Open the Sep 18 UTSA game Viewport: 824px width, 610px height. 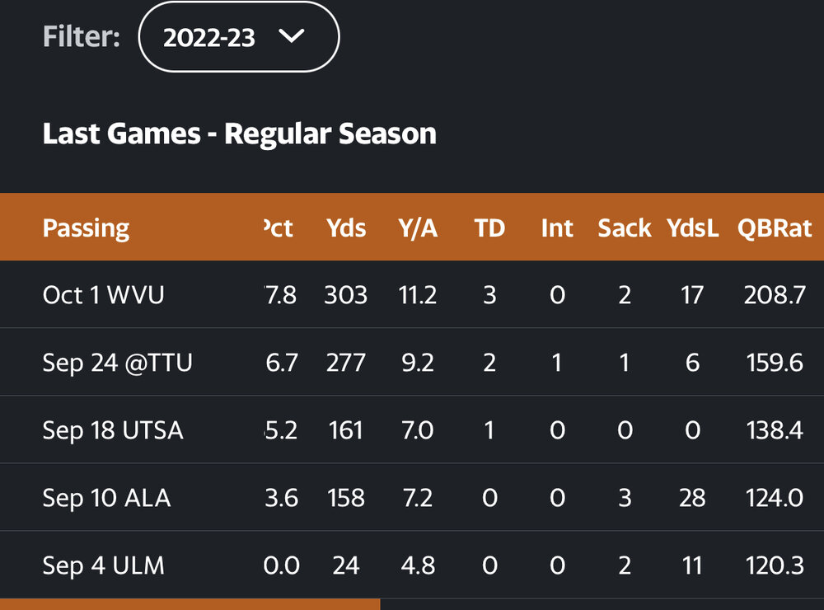click(113, 429)
